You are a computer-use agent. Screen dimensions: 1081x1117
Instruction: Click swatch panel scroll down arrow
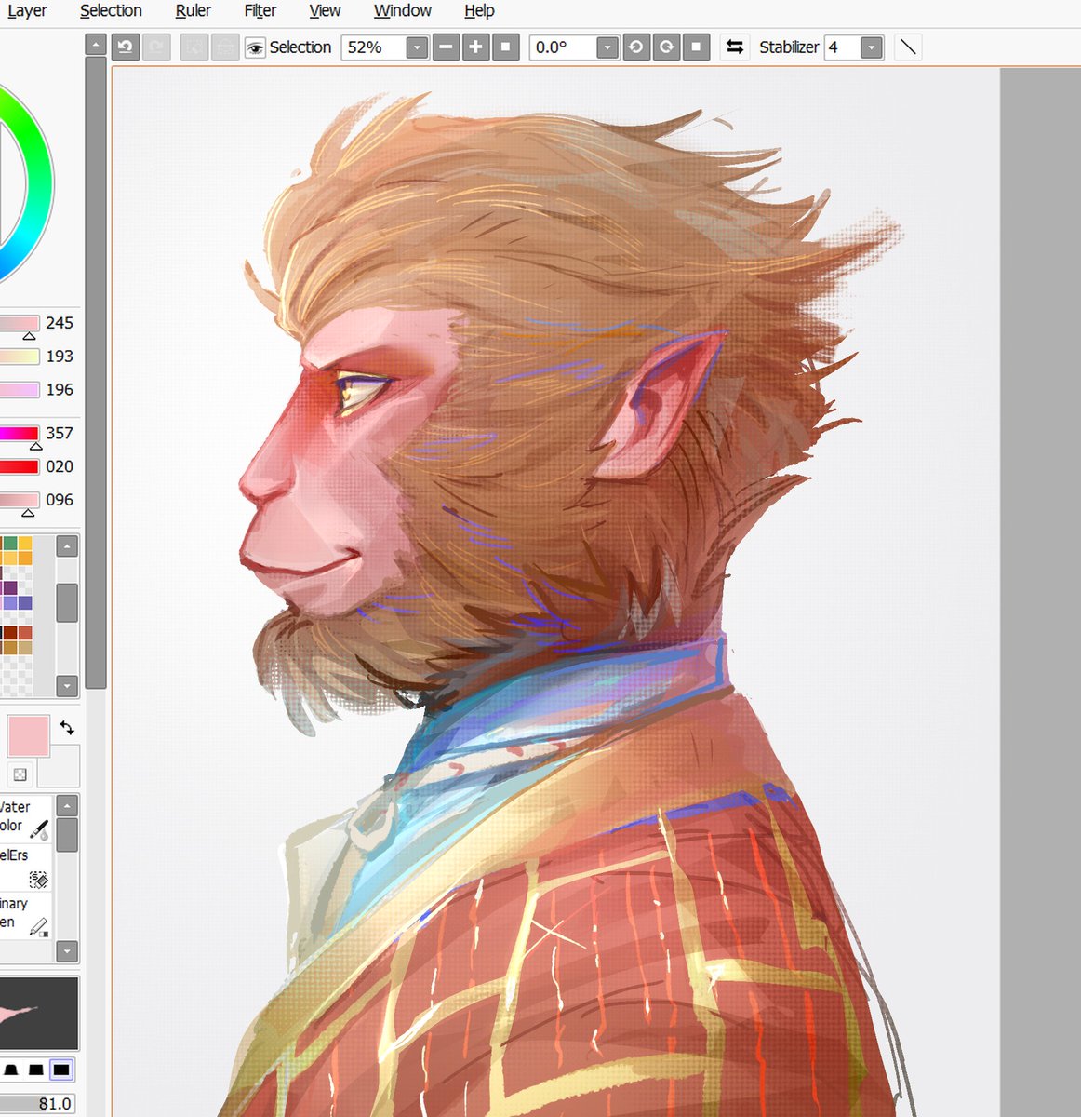tap(67, 686)
